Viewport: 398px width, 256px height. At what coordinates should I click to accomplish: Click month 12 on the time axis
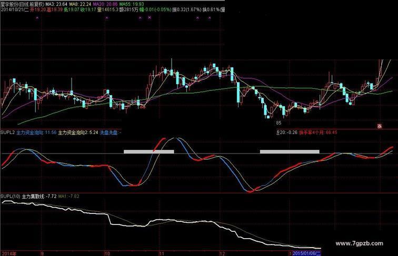pyautogui.click(x=222, y=253)
